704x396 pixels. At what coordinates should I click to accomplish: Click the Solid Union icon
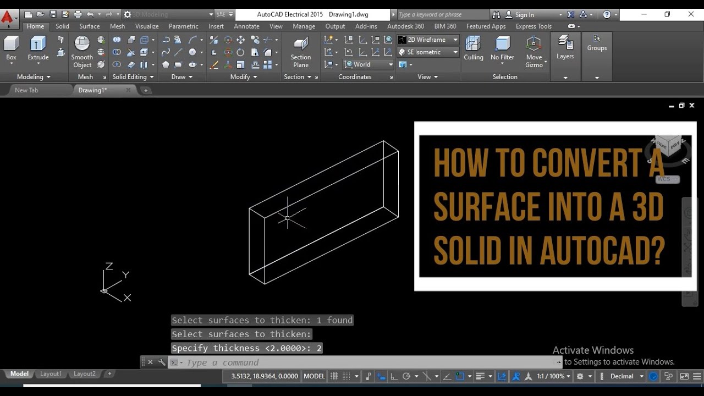[x=117, y=40]
